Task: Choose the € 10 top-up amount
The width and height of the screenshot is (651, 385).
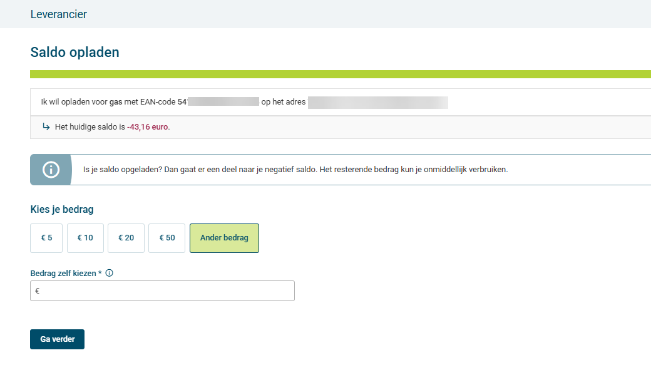Action: (85, 238)
